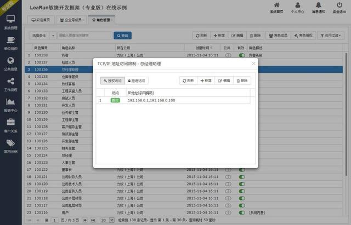The width and height of the screenshot is (351, 225).
Task: Click 编辑 in the dialog toolbar
Action: (x=224, y=80)
